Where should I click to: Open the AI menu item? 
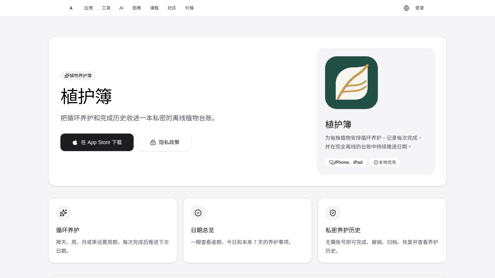122,8
